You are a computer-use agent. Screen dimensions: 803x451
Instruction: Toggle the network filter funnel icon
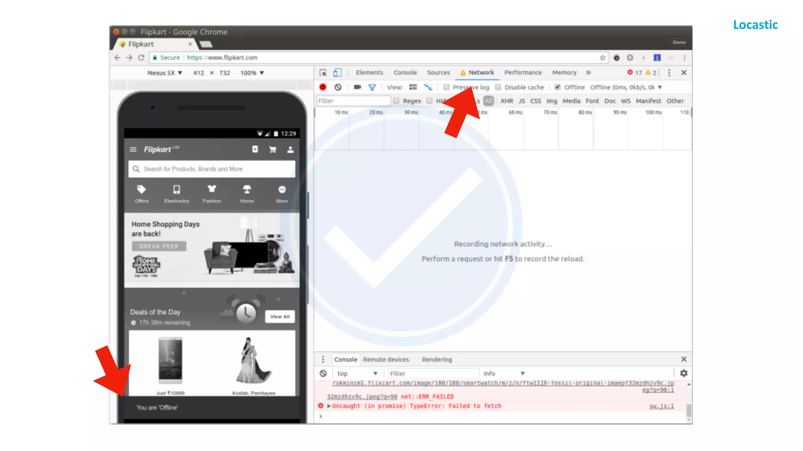point(372,87)
